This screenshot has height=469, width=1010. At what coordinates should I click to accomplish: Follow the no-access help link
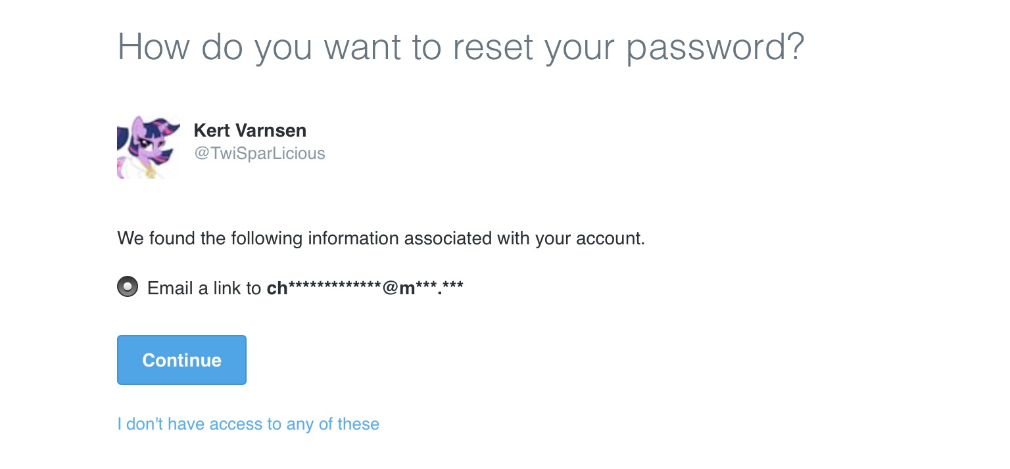click(x=248, y=424)
